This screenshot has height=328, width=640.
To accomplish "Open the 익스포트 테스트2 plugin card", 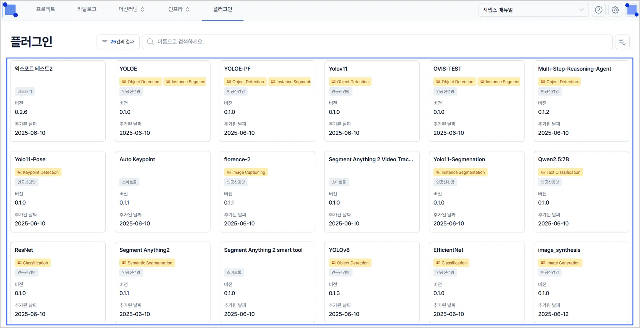I will [58, 101].
